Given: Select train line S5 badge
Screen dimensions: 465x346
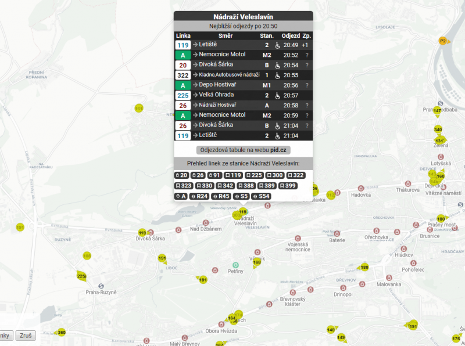Looking at the screenshot, I should click(241, 196).
